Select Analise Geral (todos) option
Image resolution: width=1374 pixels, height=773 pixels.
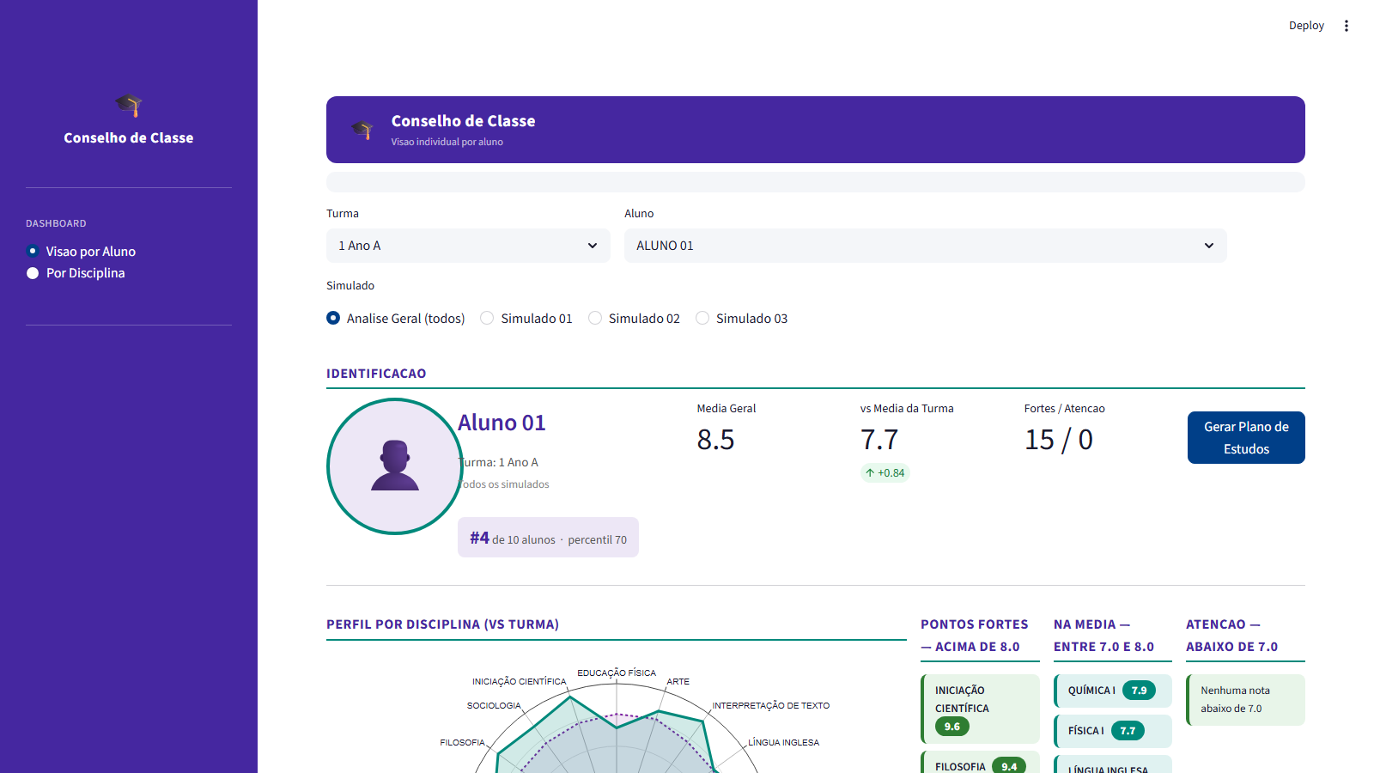pyautogui.click(x=396, y=319)
